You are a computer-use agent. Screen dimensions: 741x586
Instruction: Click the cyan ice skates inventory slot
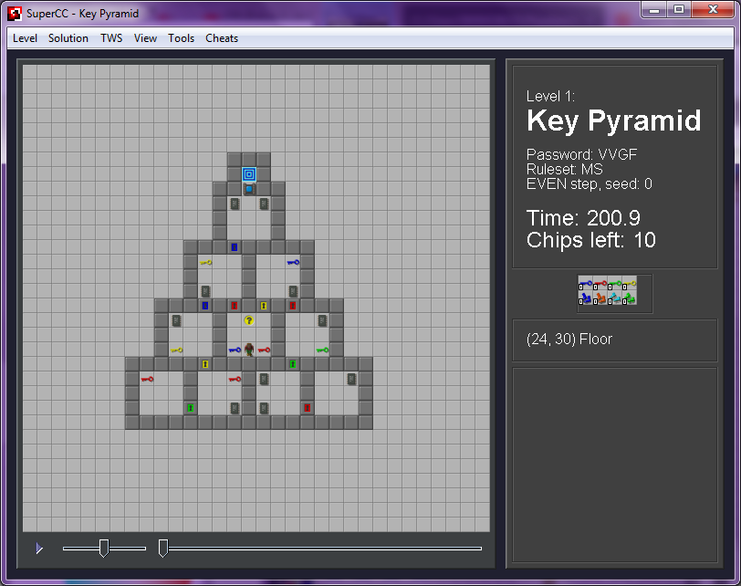tap(614, 298)
